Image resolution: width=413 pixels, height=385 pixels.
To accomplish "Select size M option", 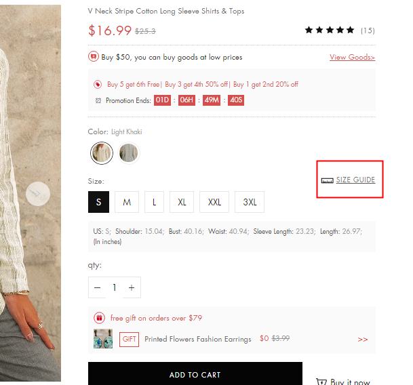I will click(127, 202).
